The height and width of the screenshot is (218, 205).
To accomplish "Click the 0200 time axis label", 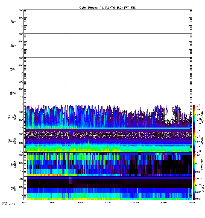I will 192,202.
